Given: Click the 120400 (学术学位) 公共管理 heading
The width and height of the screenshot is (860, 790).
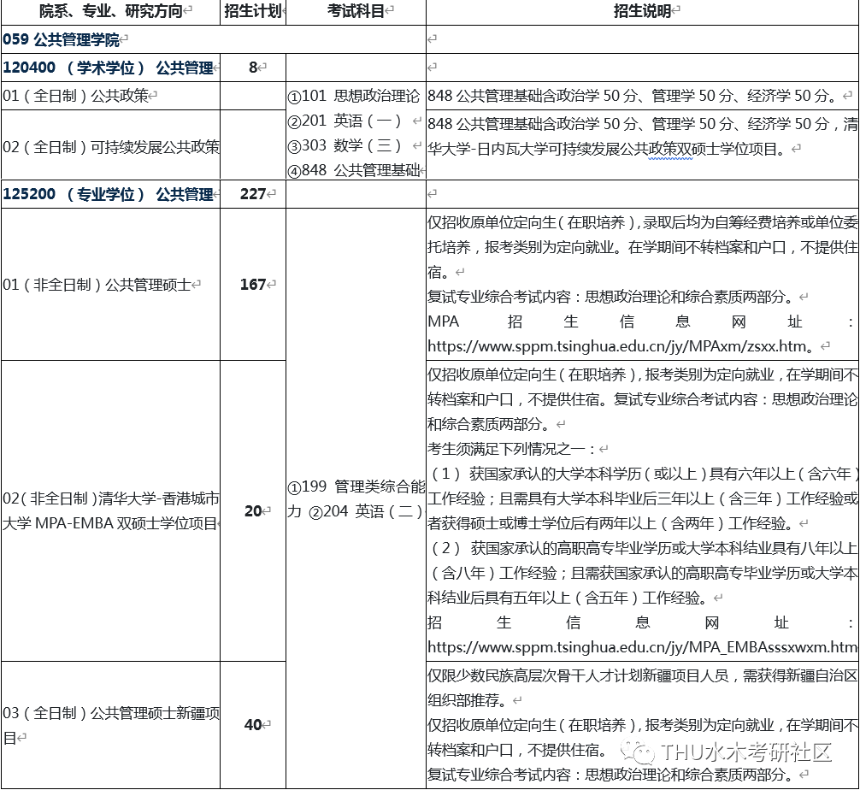Looking at the screenshot, I should click(x=109, y=68).
